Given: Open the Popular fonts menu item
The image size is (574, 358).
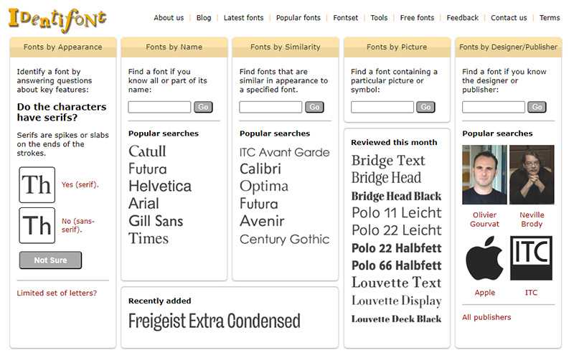Looking at the screenshot, I should click(298, 17).
